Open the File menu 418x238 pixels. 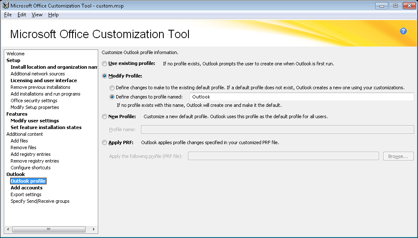[8, 15]
